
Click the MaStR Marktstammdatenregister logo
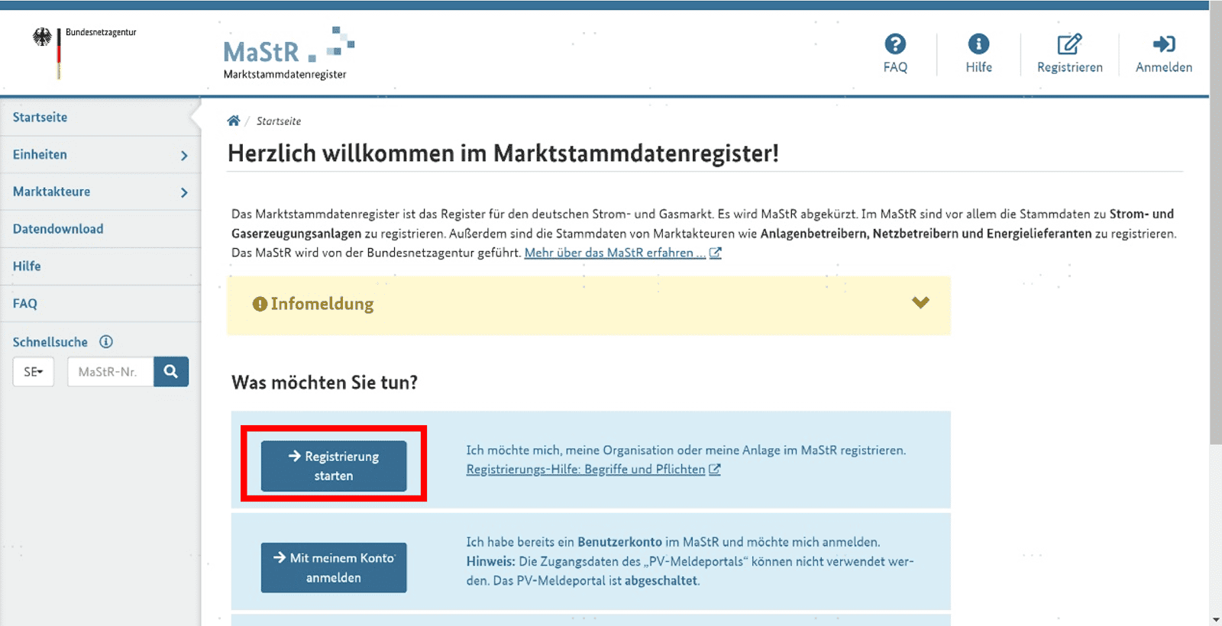click(289, 53)
